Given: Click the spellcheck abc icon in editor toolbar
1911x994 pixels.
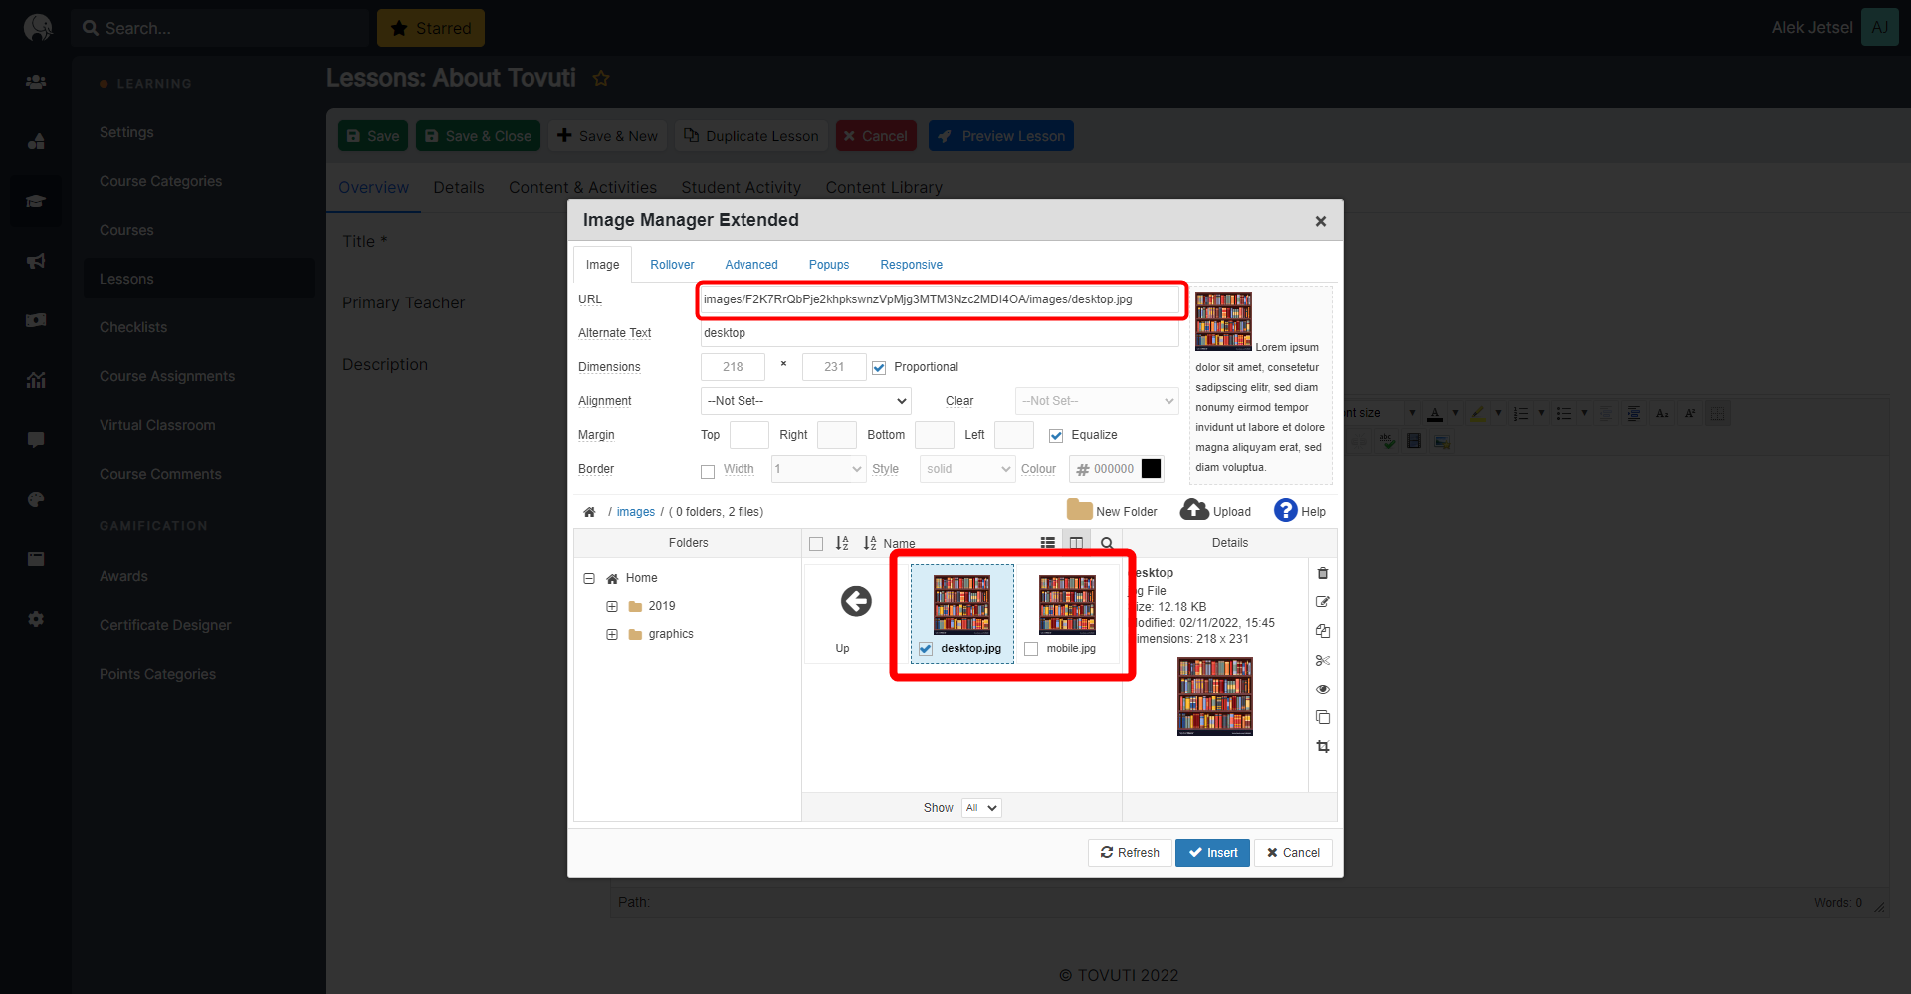Looking at the screenshot, I should (x=1387, y=440).
